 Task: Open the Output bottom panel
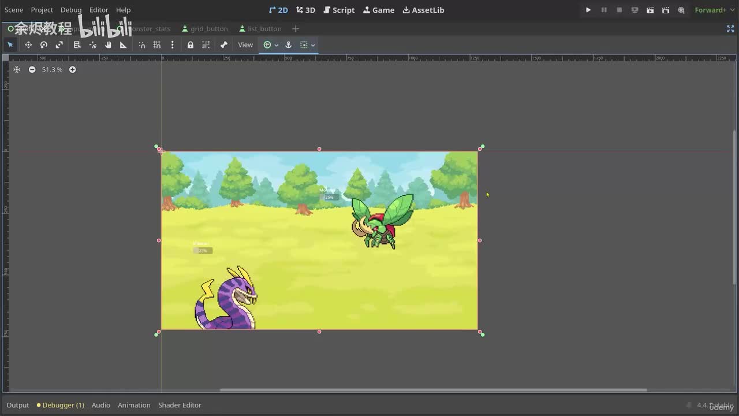coord(18,405)
